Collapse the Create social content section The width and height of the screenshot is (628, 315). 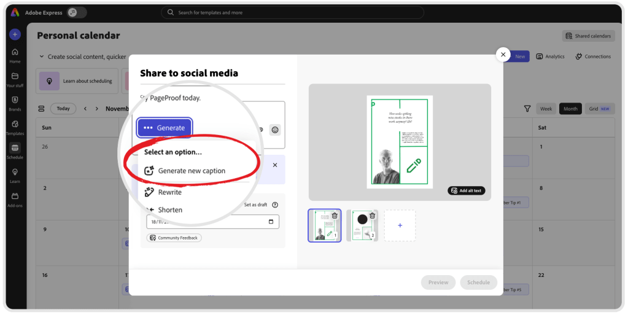(x=42, y=56)
